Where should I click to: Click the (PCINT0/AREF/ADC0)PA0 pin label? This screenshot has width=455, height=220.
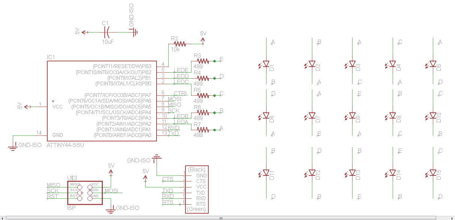point(122,135)
